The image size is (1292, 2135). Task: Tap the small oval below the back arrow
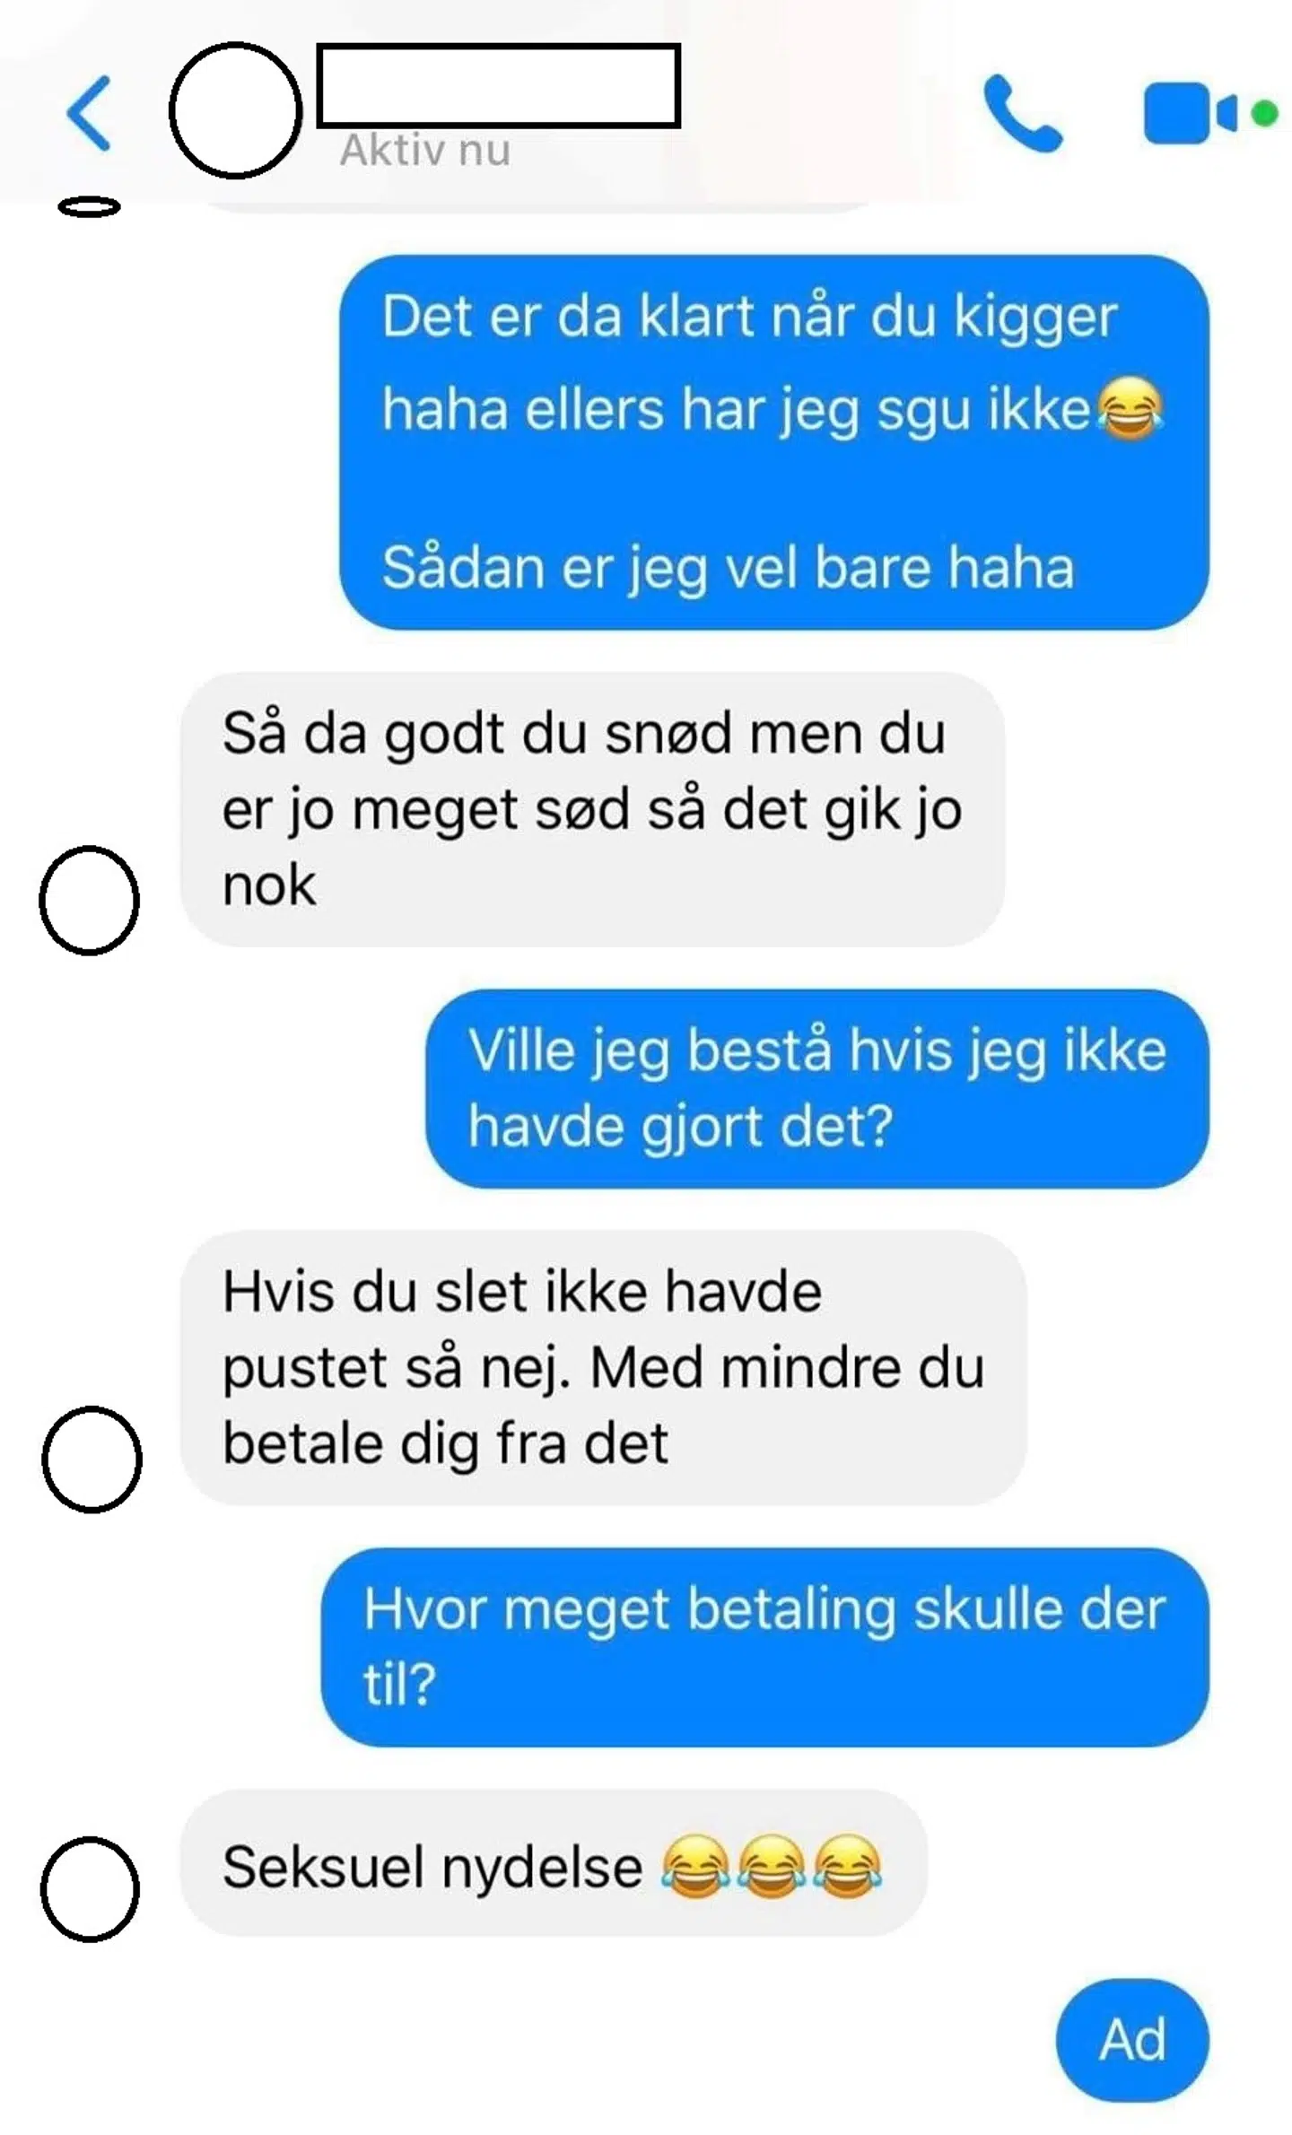[x=89, y=207]
